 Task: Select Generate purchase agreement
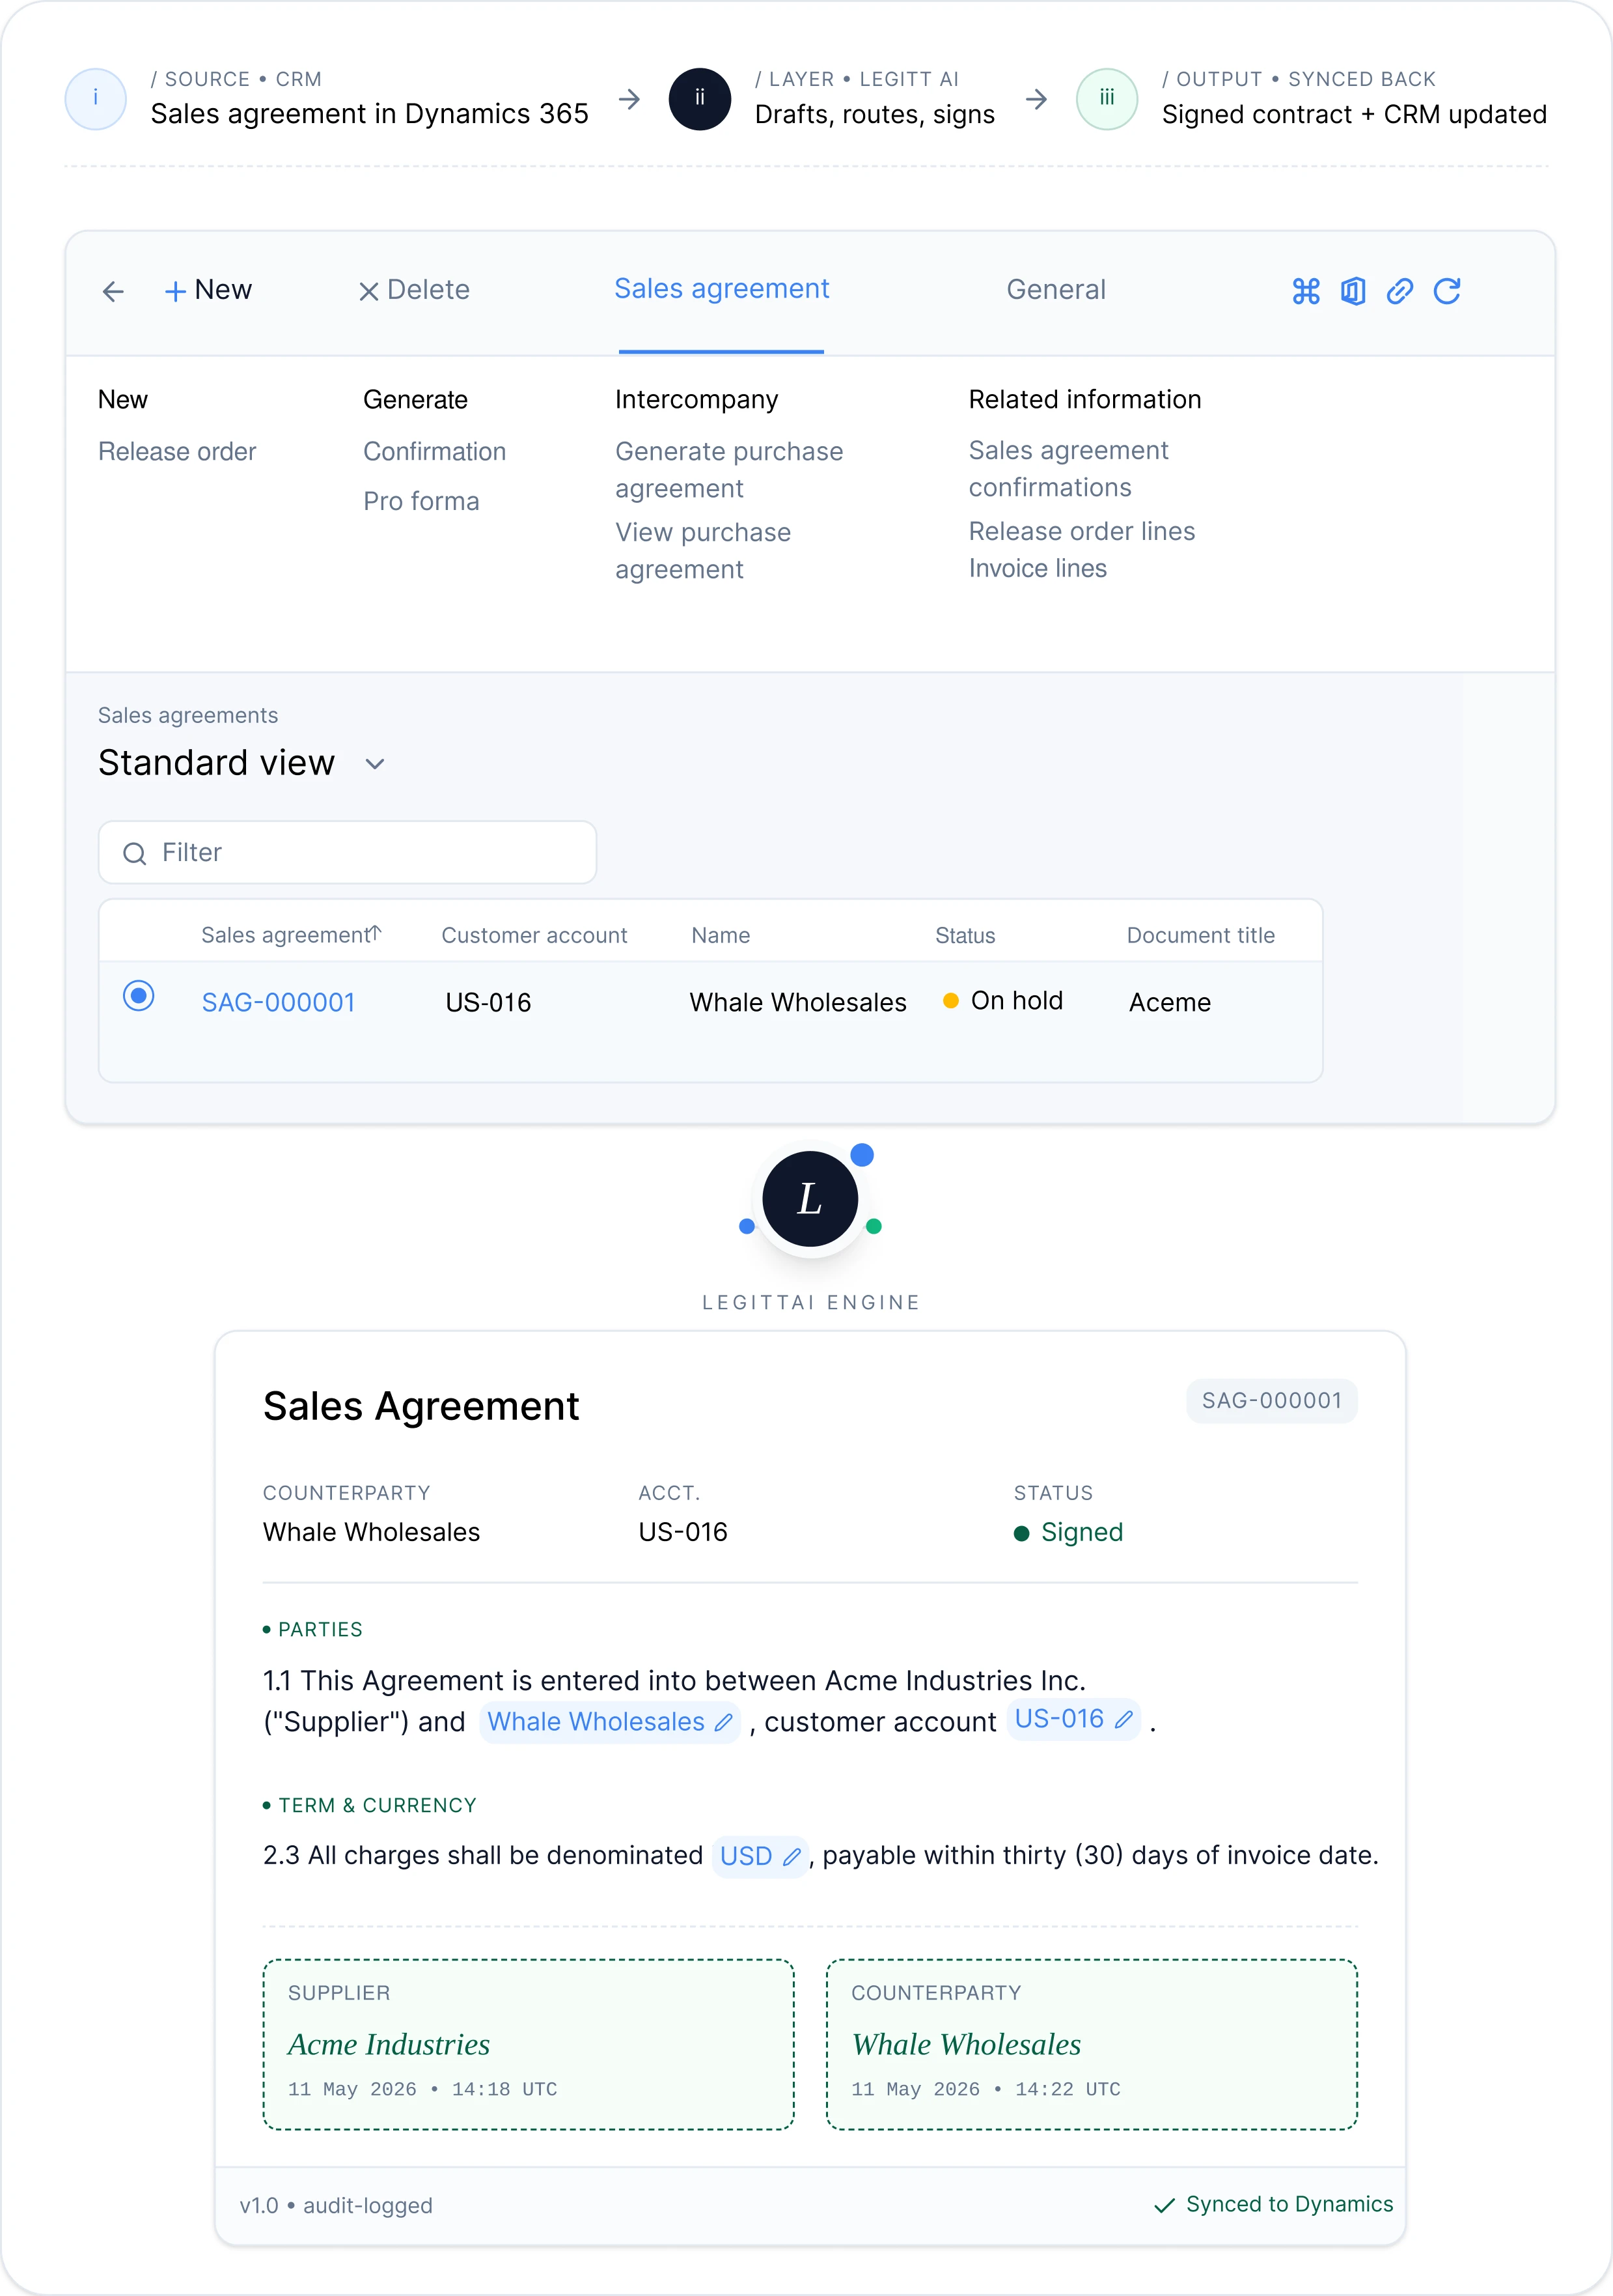[728, 469]
